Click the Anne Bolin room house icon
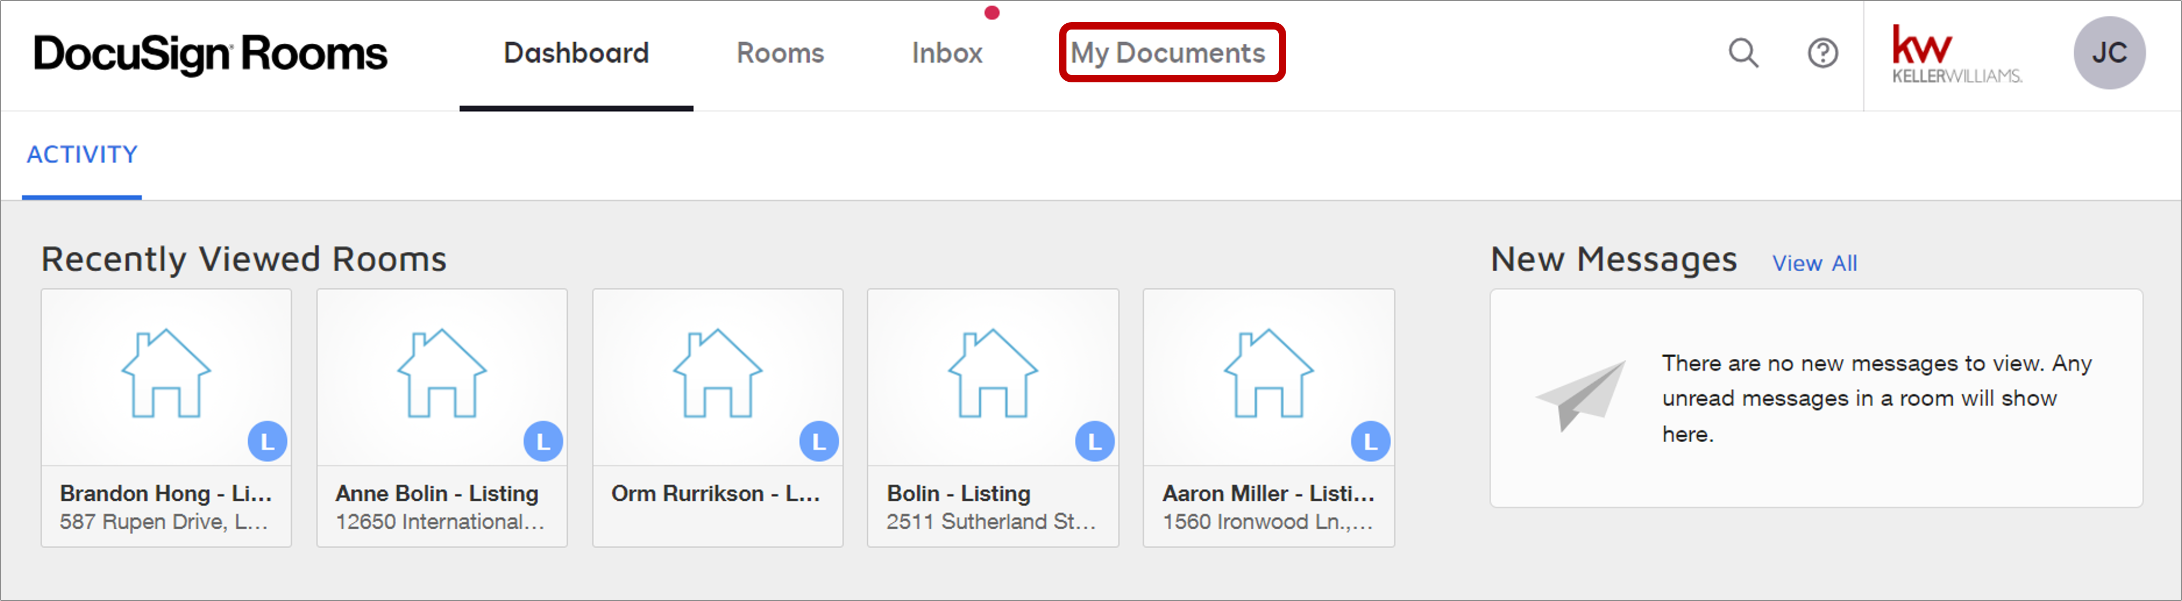 pos(442,373)
